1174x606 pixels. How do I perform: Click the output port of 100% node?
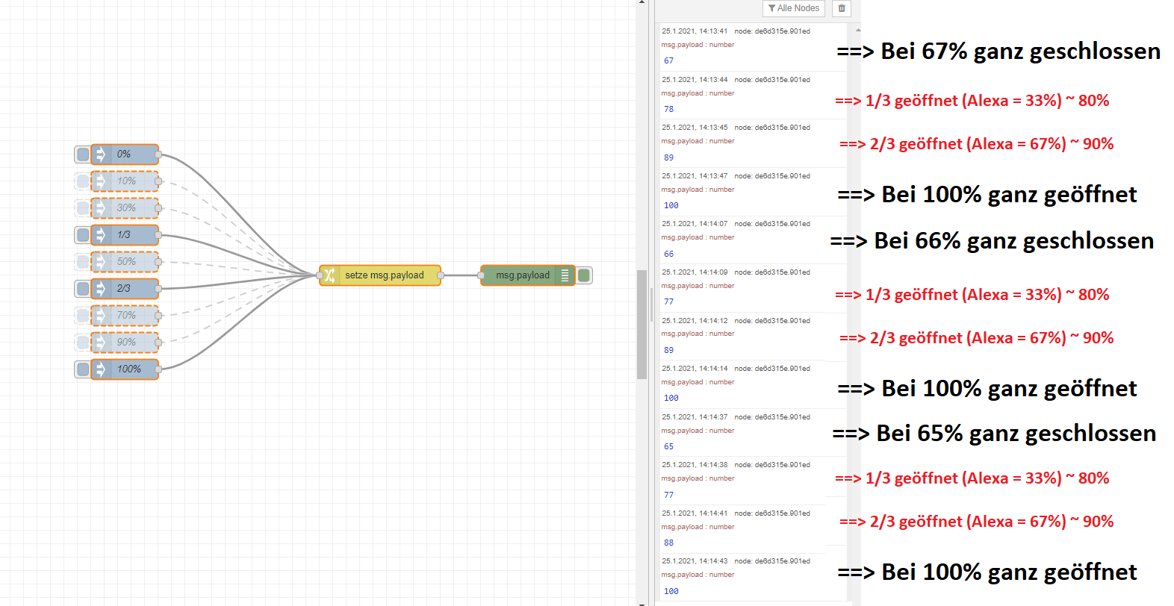click(x=158, y=369)
